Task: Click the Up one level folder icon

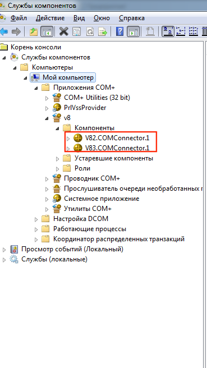Action: coord(35,31)
